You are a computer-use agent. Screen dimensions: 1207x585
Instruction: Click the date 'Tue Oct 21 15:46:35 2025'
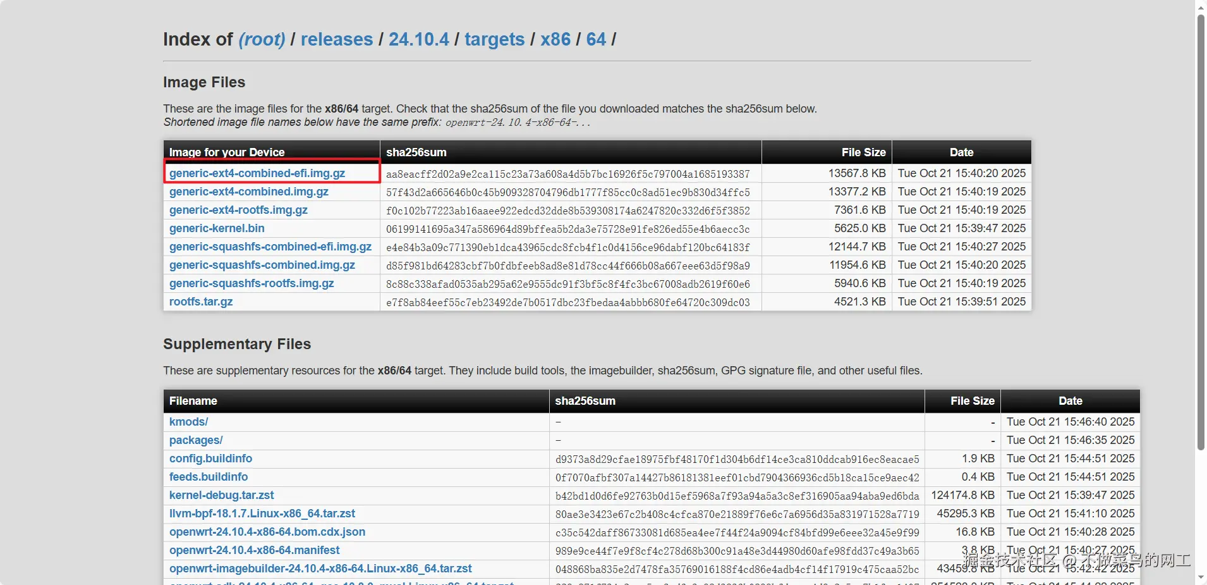1071,440
